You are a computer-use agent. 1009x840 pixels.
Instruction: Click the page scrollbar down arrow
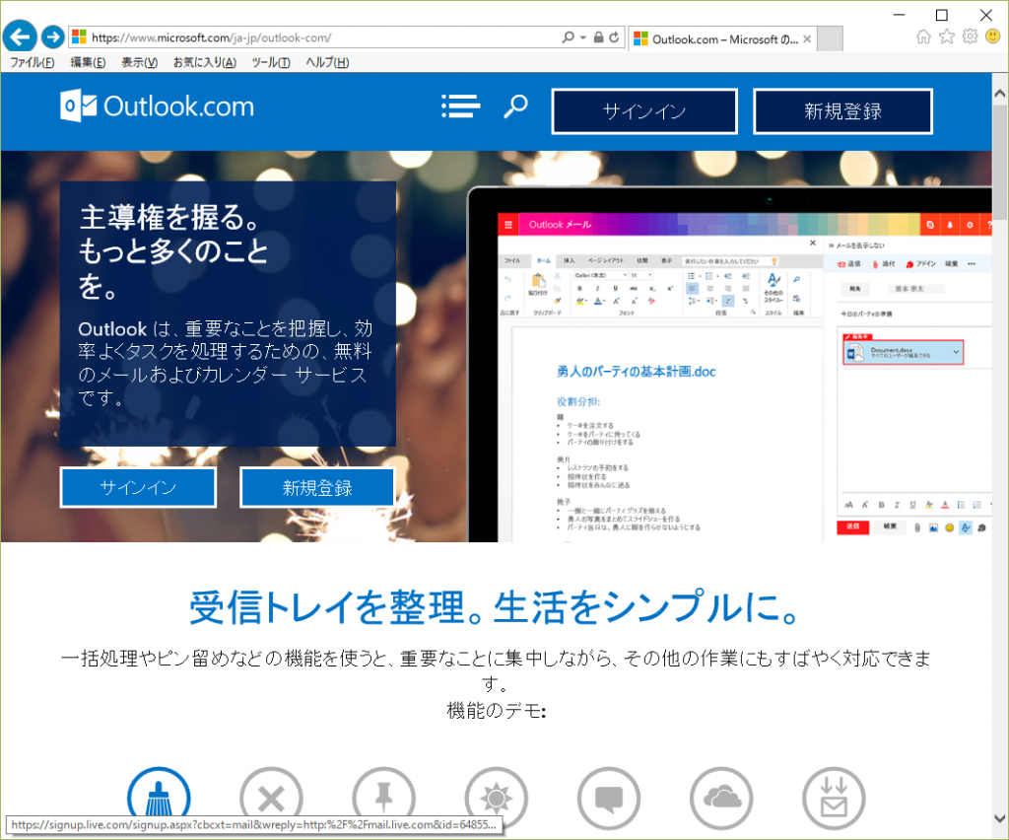[1000, 818]
